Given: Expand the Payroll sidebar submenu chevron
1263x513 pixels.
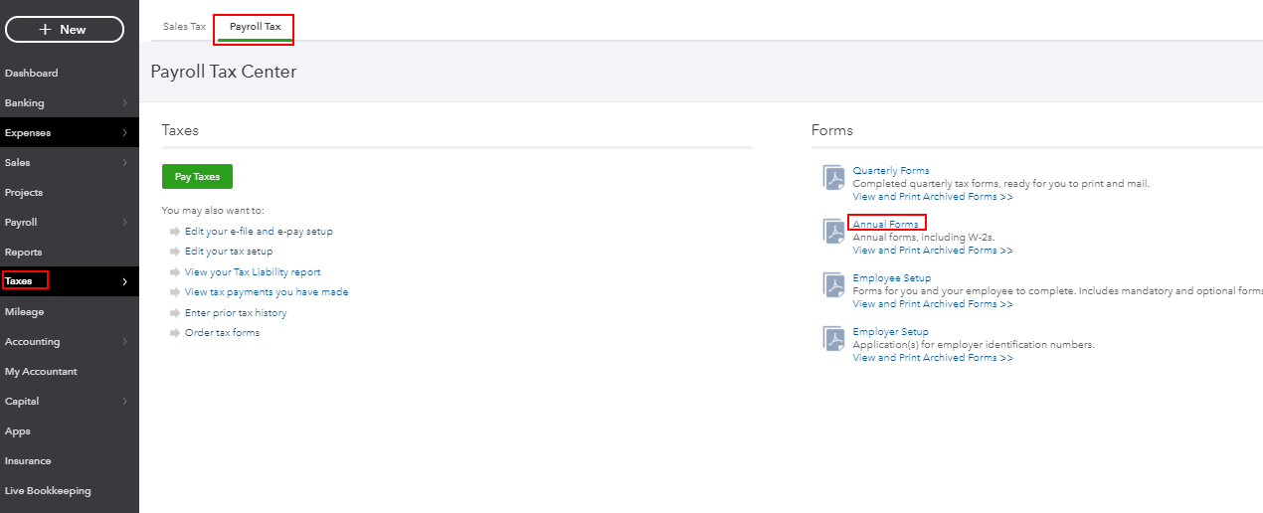Looking at the screenshot, I should (x=124, y=223).
